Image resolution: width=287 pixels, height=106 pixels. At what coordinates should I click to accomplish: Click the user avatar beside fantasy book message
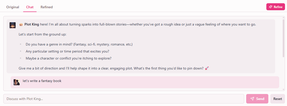click(x=17, y=82)
